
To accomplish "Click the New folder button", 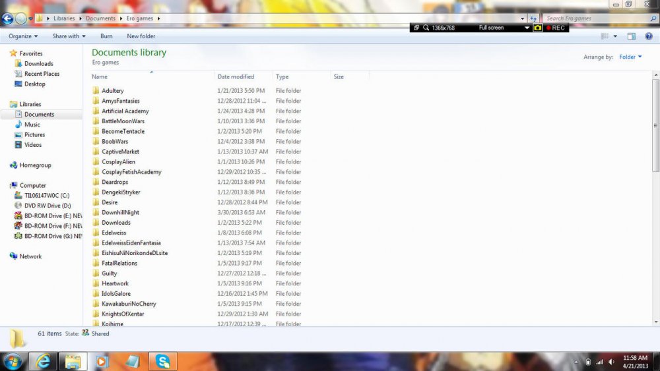I will point(141,36).
